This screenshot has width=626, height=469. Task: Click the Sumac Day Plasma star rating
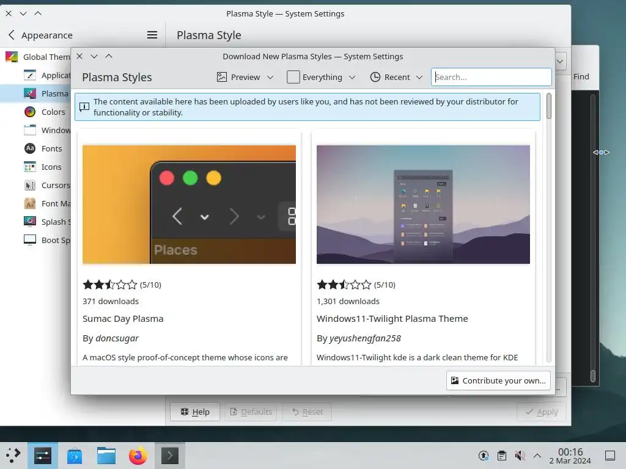coord(110,285)
